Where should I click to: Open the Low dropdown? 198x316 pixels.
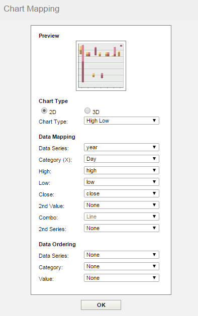(x=122, y=182)
